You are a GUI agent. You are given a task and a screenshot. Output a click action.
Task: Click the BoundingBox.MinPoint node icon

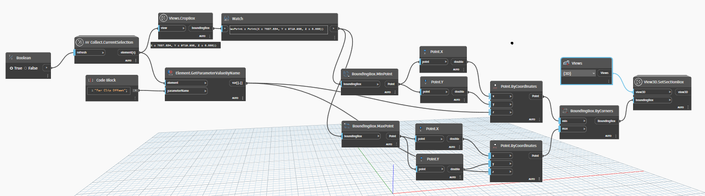coord(346,73)
